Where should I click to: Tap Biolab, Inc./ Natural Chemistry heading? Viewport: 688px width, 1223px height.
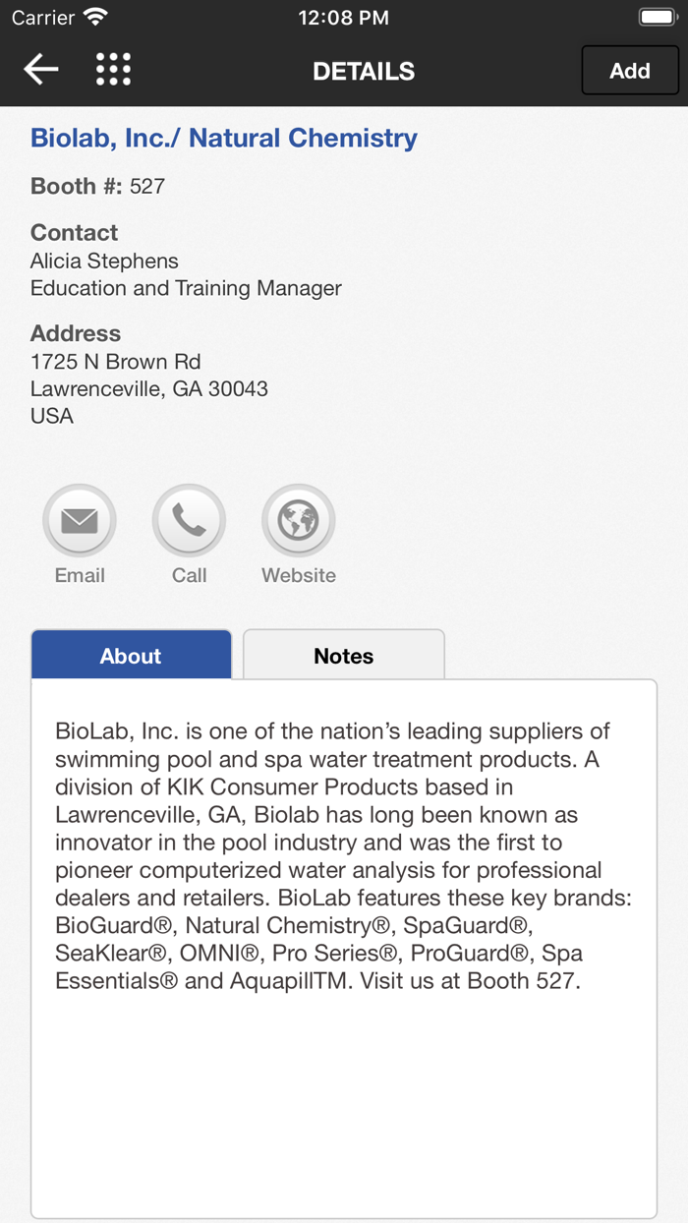tap(224, 138)
